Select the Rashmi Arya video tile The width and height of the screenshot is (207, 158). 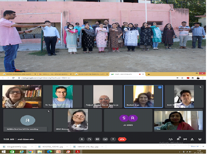coord(144,97)
